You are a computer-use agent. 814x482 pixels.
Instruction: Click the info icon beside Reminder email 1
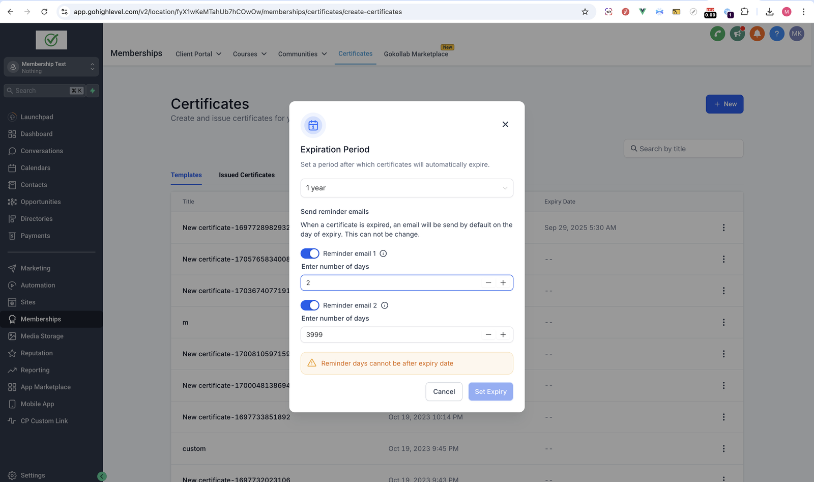384,253
